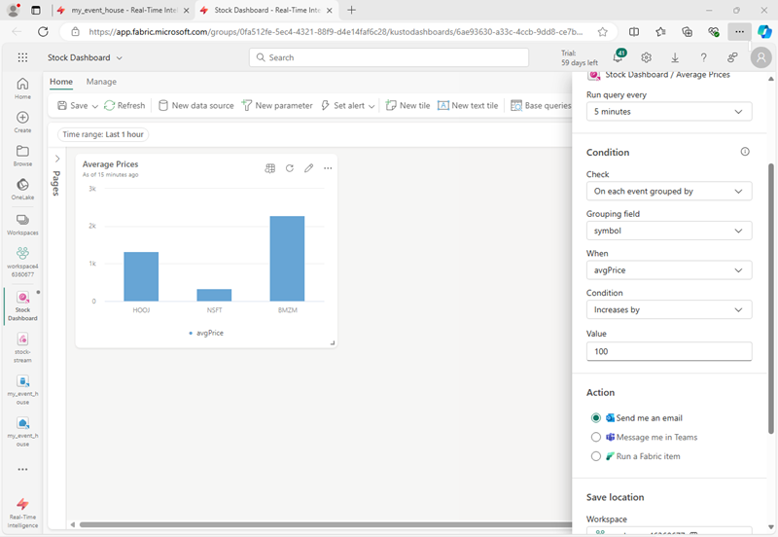This screenshot has height=537, width=778.
Task: Click New text tile
Action: (x=468, y=106)
